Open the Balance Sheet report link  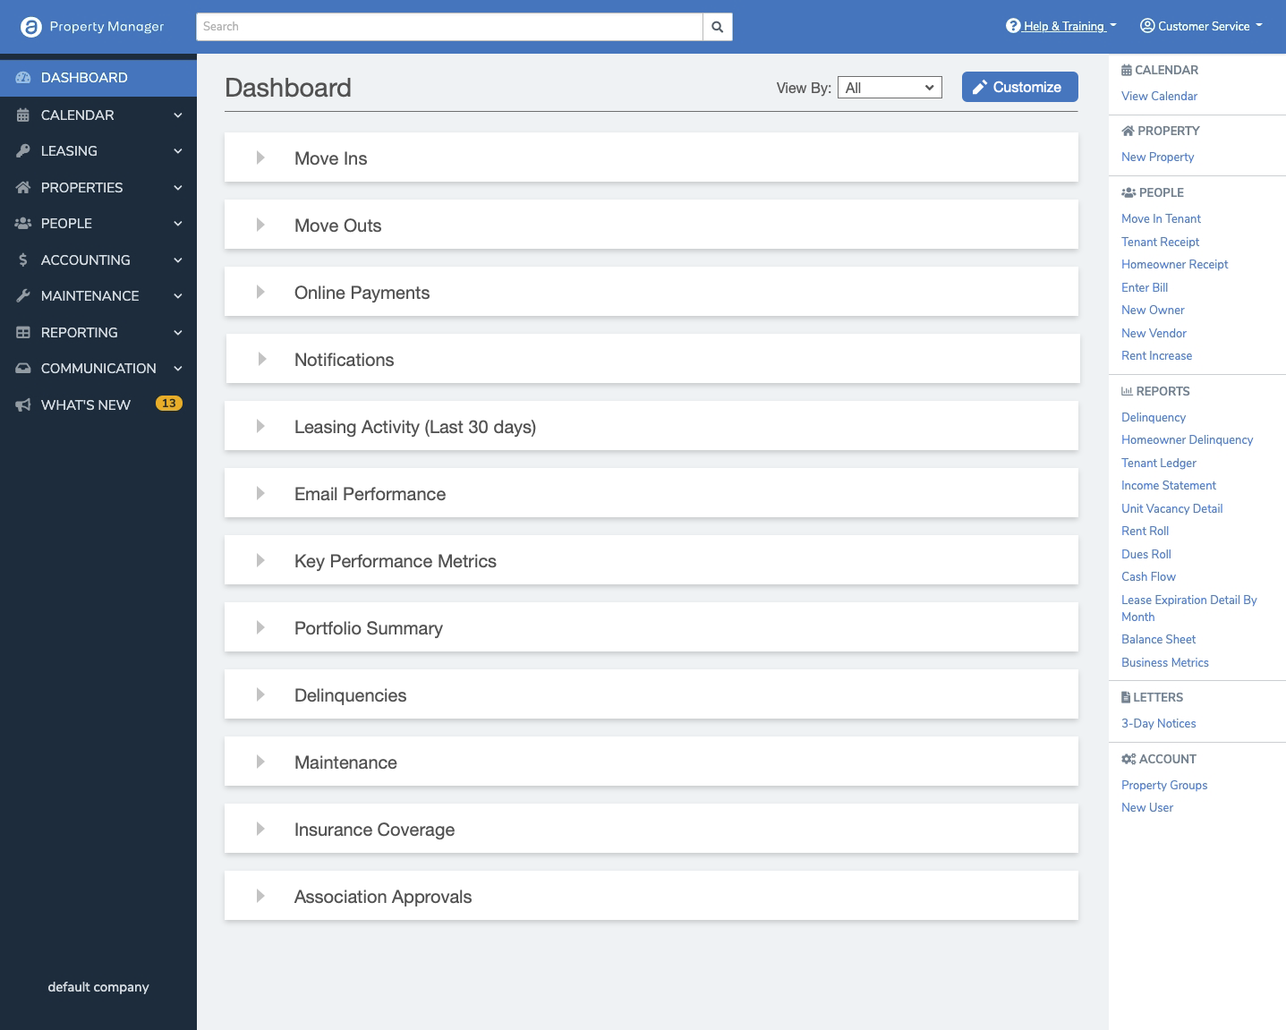tap(1158, 639)
